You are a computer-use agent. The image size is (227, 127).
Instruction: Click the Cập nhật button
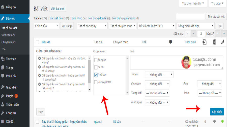pyautogui.click(x=217, y=112)
